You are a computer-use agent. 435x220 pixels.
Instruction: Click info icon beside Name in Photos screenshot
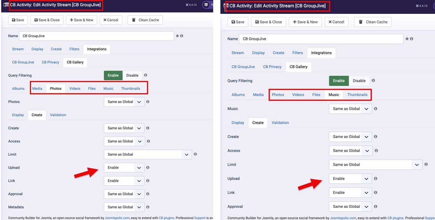(182, 36)
